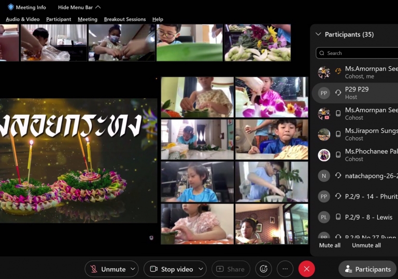Focus the participant Search field
This screenshot has height=279, width=398.
click(x=357, y=53)
